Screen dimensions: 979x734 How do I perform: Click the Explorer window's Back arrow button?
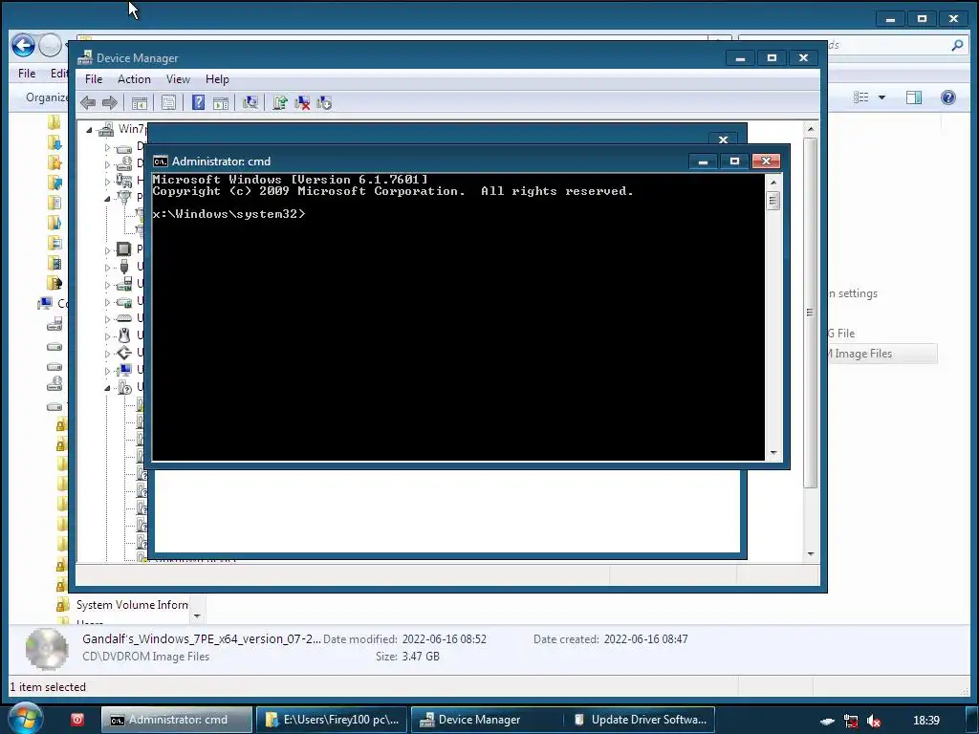(x=23, y=45)
